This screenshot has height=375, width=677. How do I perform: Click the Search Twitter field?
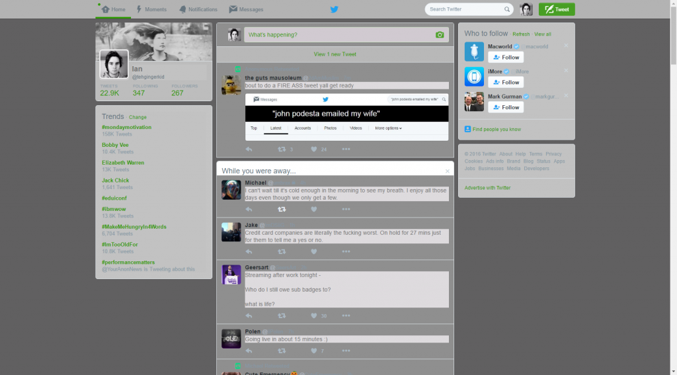click(469, 9)
